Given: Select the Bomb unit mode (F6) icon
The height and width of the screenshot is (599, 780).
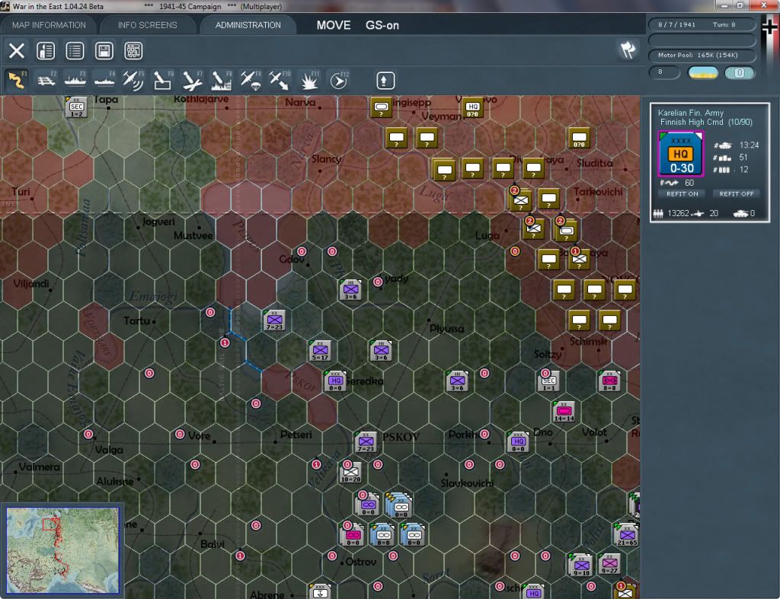Looking at the screenshot, I should click(163, 80).
